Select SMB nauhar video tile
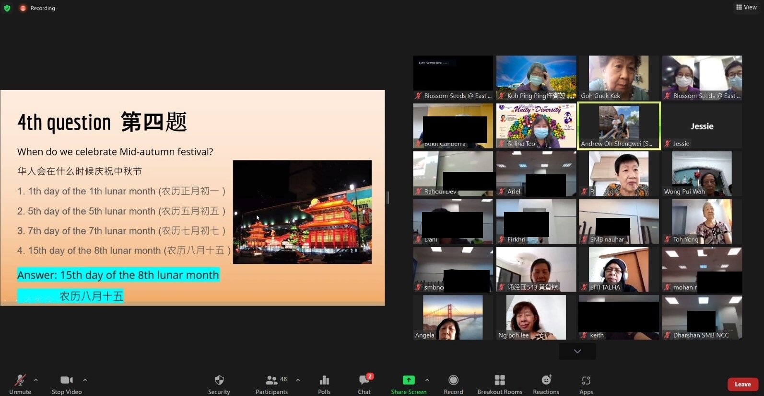The image size is (764, 396). tap(619, 222)
